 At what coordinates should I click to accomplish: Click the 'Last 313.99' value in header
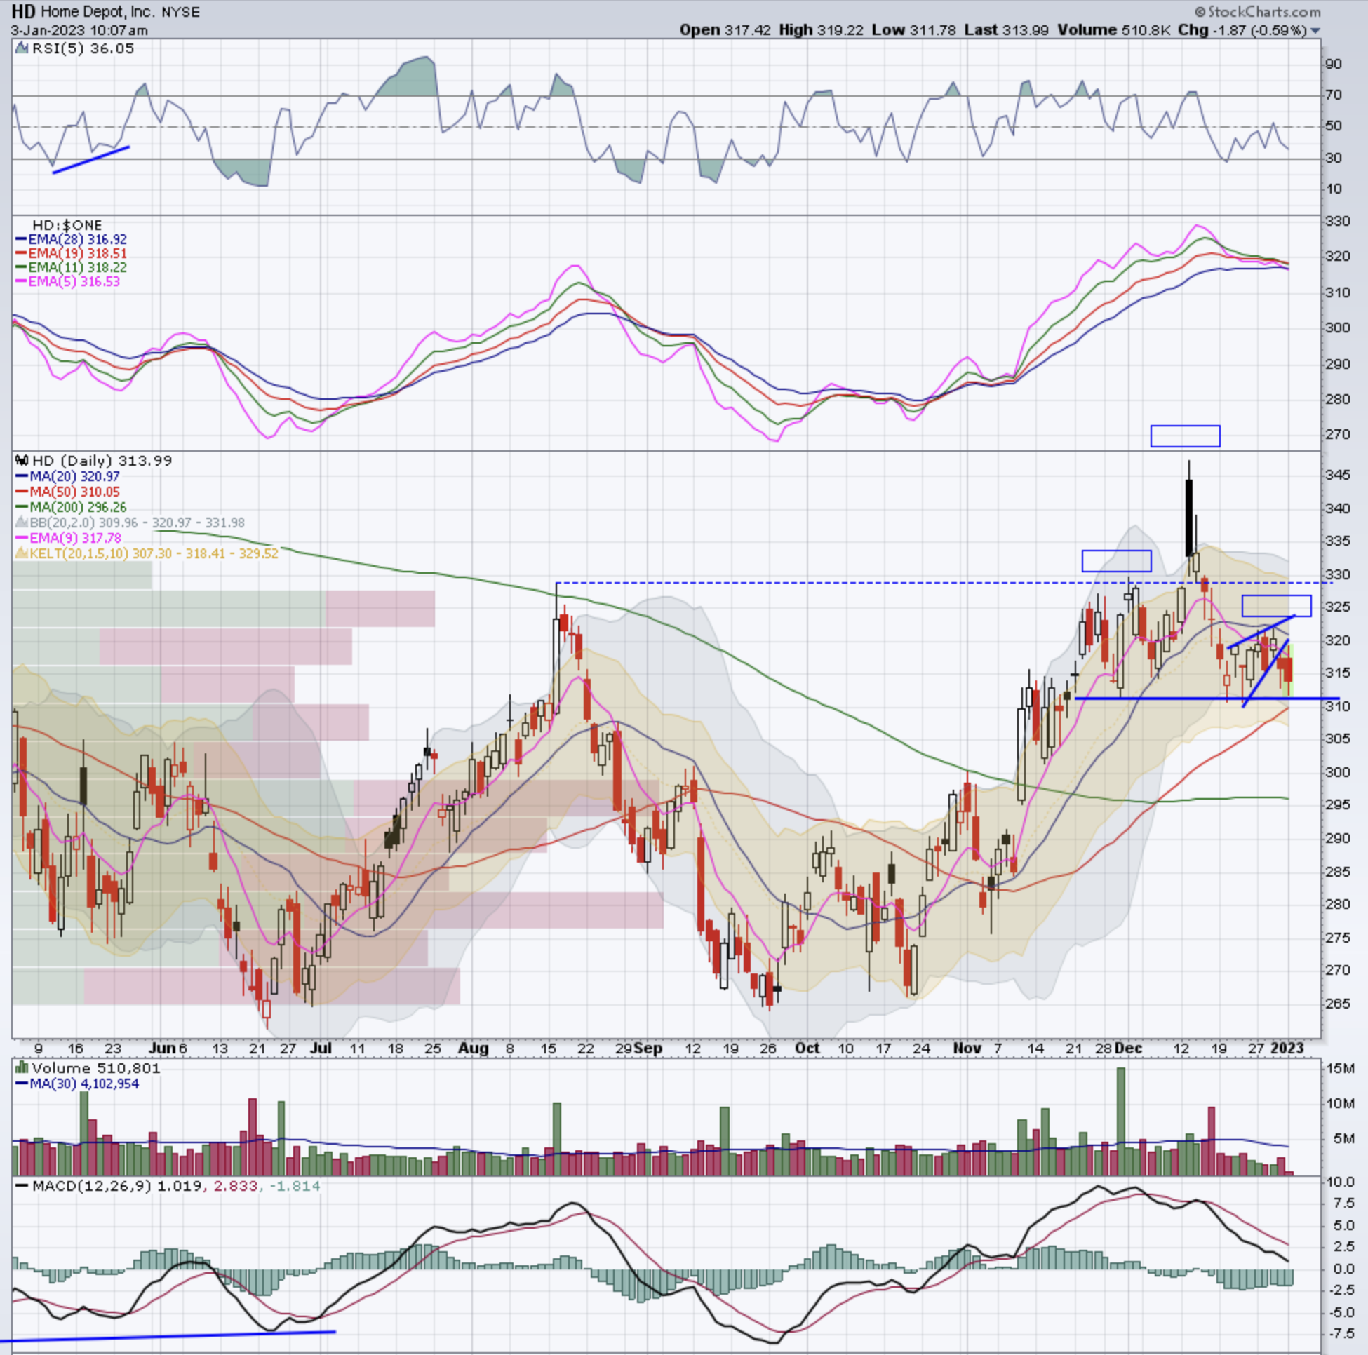(1006, 30)
